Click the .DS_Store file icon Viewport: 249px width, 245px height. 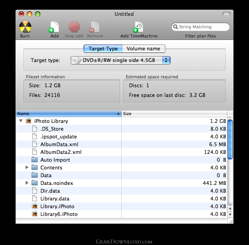(x=35, y=129)
